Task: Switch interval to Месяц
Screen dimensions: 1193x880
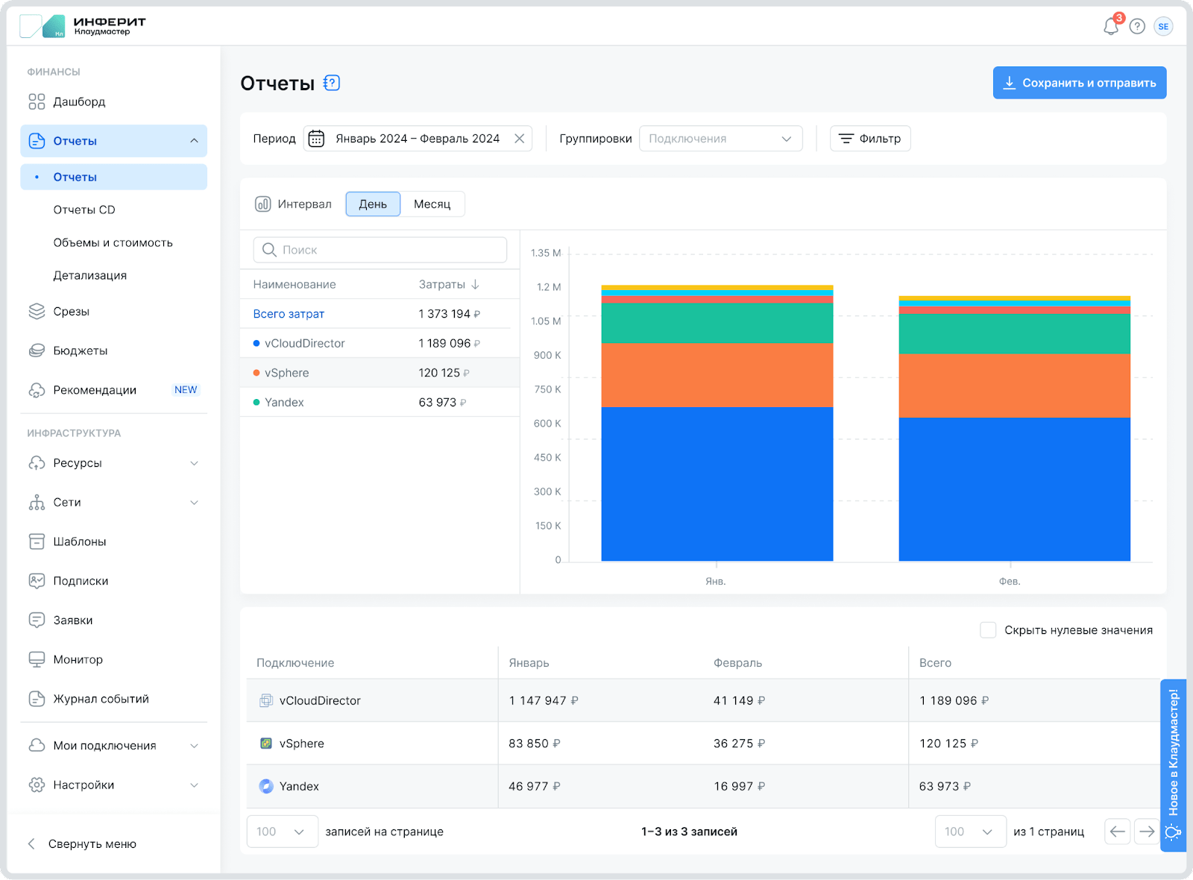Action: pyautogui.click(x=432, y=204)
